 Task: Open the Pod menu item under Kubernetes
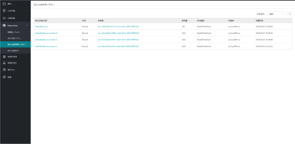[14, 32]
